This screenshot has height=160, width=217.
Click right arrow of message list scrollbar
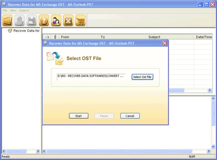point(210,90)
